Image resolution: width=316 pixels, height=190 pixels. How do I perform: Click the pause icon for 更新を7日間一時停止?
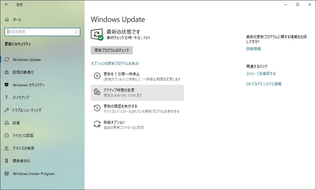tap(97, 76)
